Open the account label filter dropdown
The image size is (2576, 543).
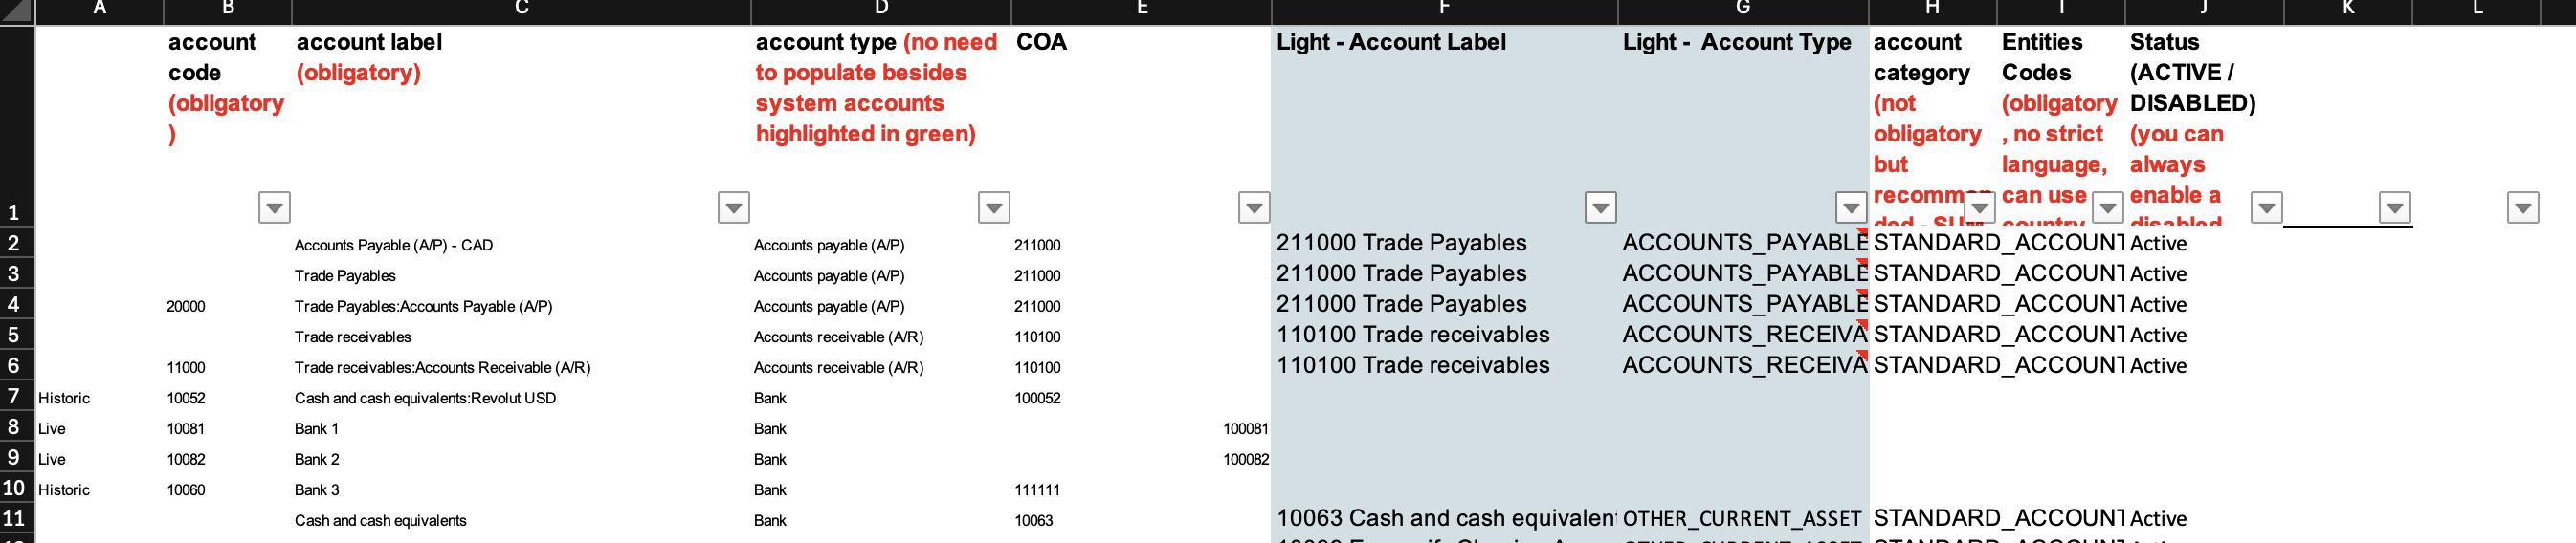tap(733, 207)
